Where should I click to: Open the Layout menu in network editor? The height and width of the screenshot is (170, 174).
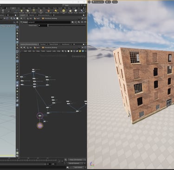coord(49,51)
